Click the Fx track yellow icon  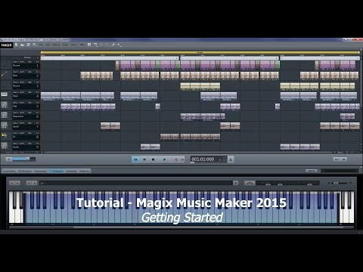pyautogui.click(x=5, y=135)
